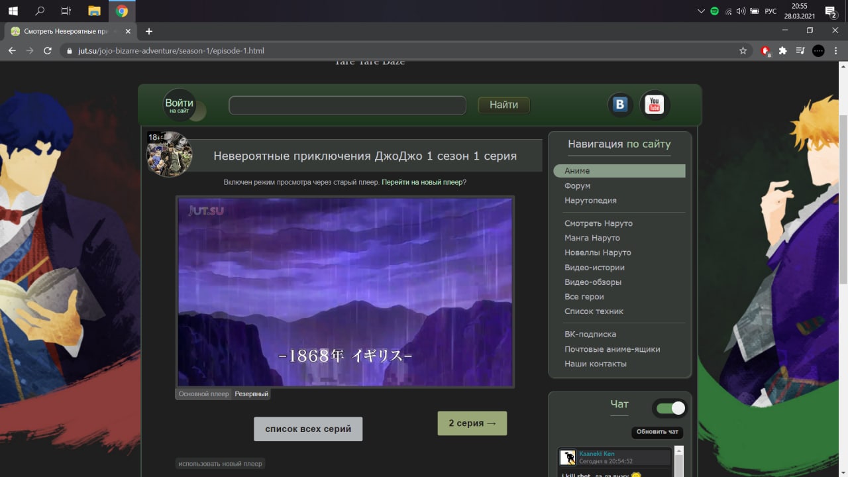
Task: Open the Chrome three-dot menu
Action: 835,50
